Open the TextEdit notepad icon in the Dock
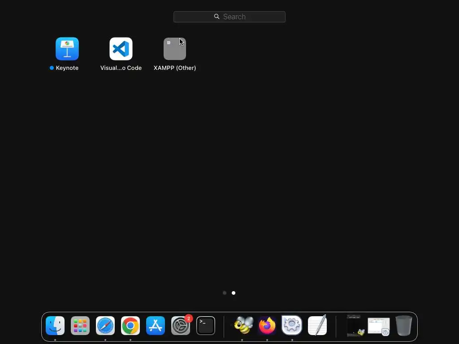Viewport: 459px width, 344px height. click(x=317, y=325)
